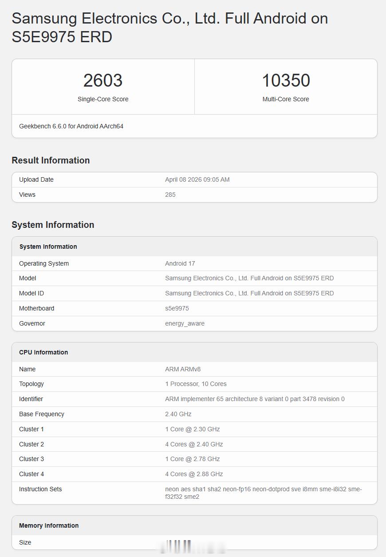Click the Views count 285
The height and width of the screenshot is (557, 386).
[170, 195]
